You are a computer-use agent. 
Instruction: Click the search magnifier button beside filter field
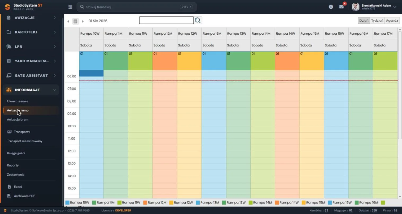click(x=198, y=20)
